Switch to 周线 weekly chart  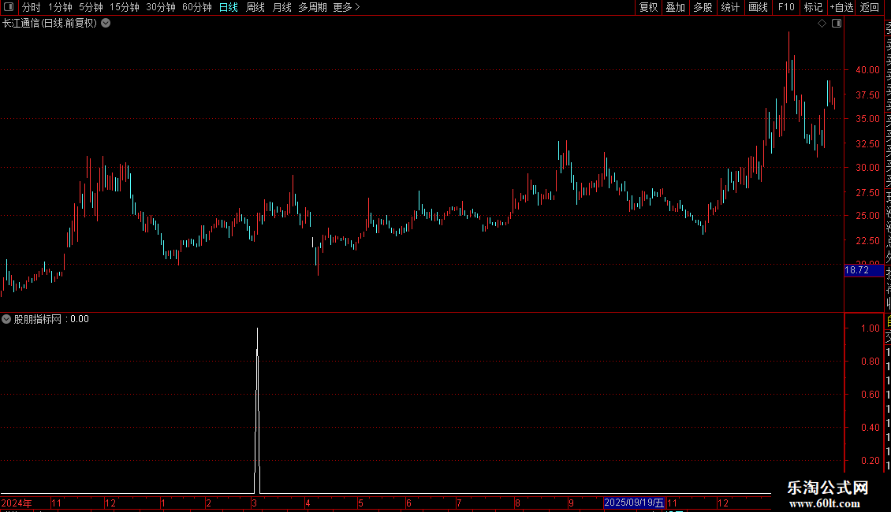255,7
